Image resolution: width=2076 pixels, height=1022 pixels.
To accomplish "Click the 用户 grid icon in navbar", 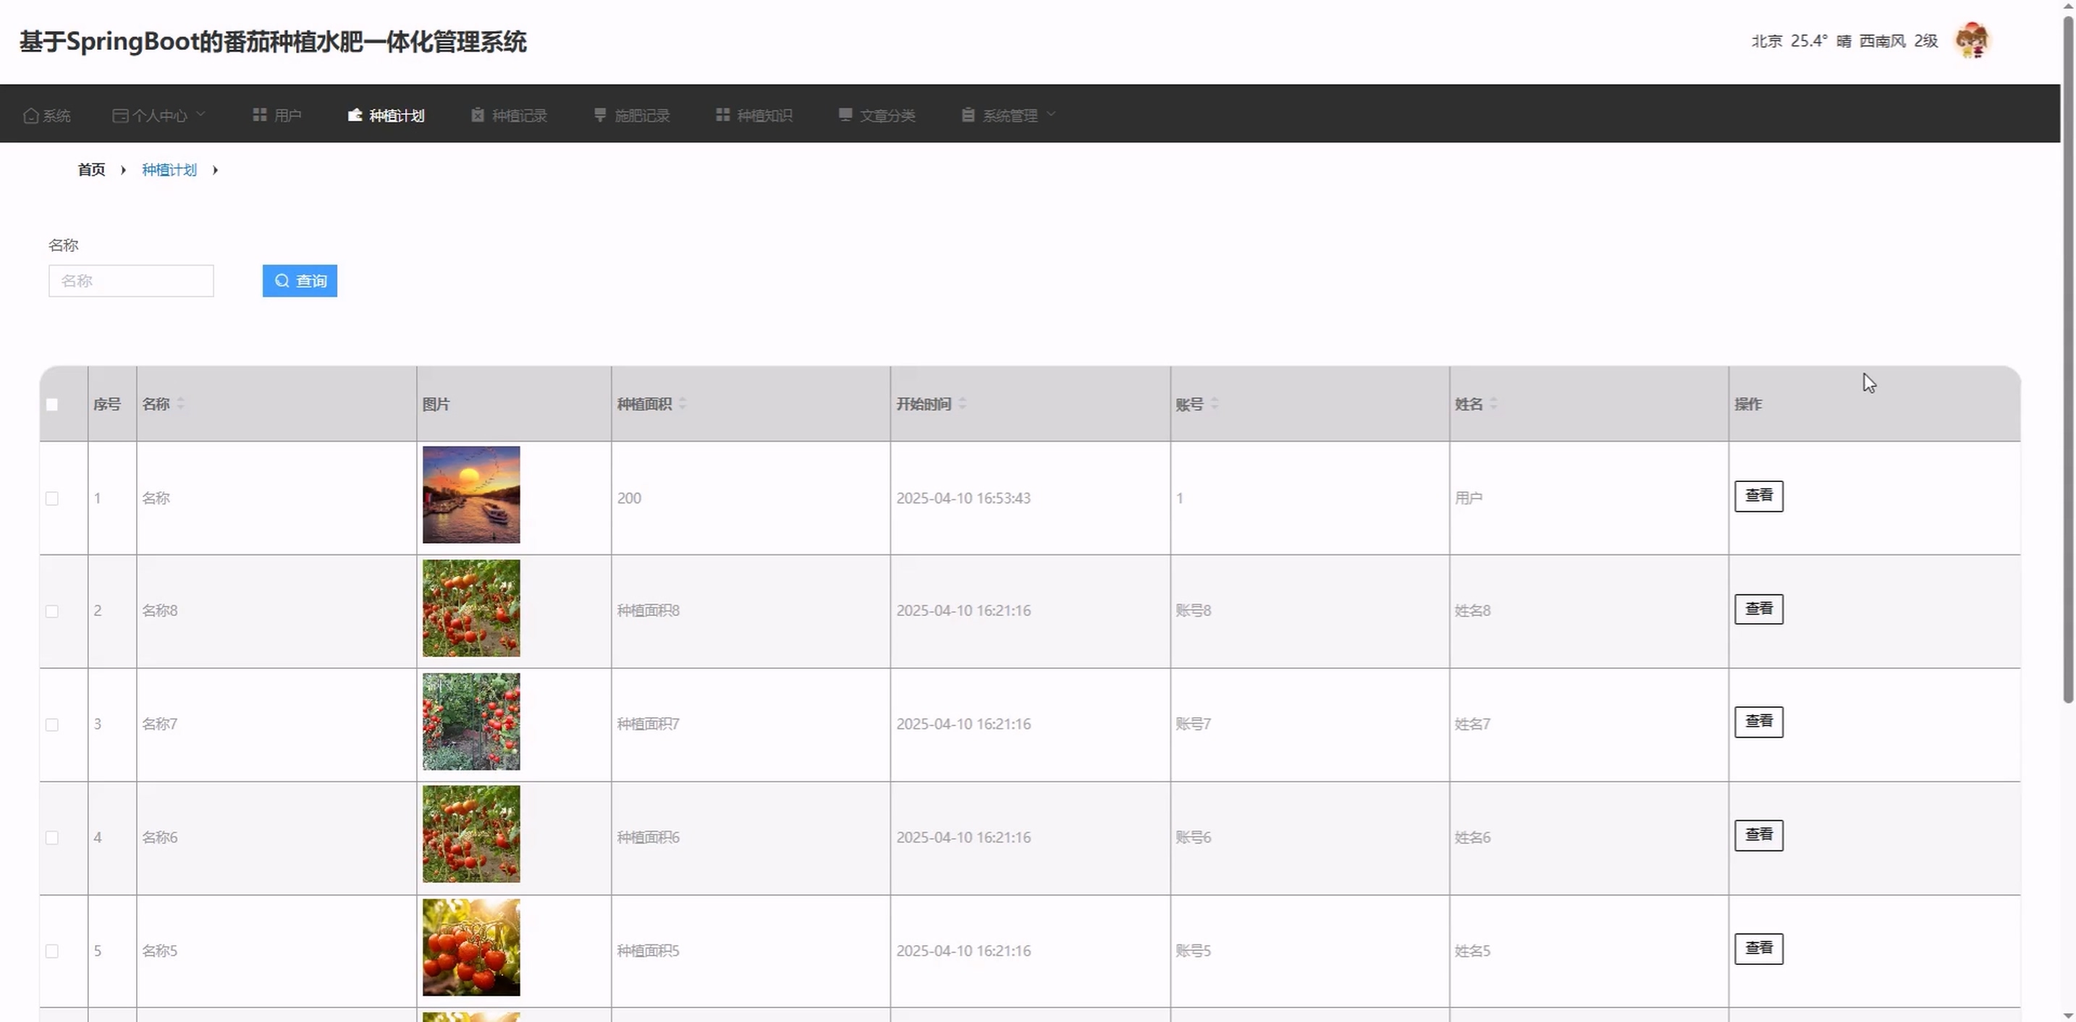I will point(259,114).
